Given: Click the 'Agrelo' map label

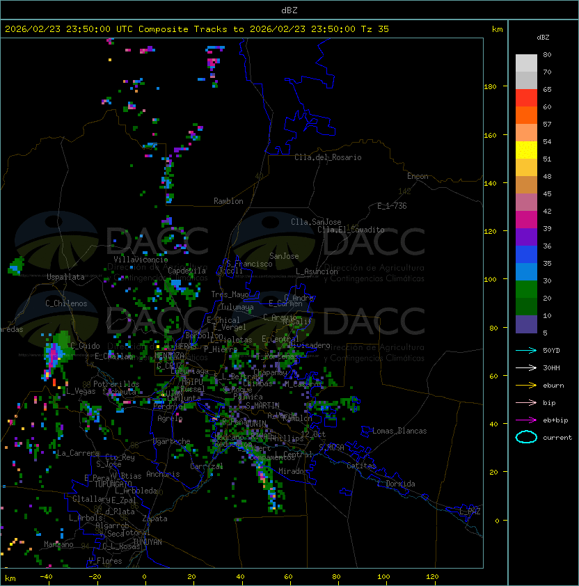Looking at the screenshot, I should click(x=170, y=418).
